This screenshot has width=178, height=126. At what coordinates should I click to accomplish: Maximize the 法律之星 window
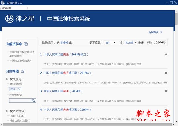pyautogui.click(x=171, y=3)
